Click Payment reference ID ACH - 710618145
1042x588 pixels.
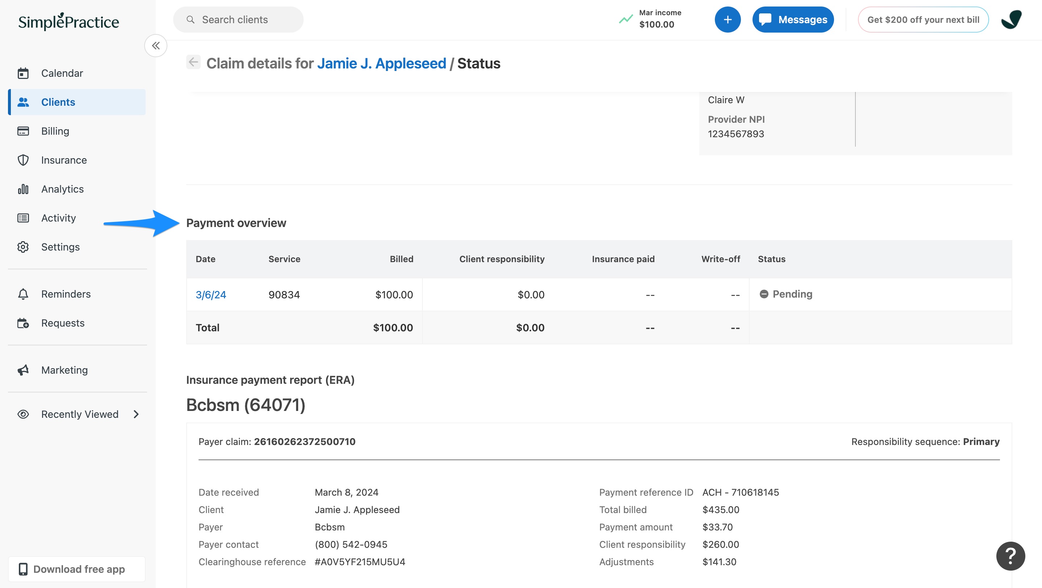click(741, 492)
